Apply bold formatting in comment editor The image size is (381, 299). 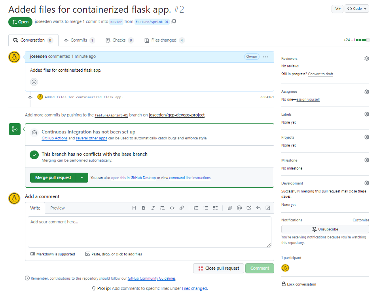pyautogui.click(x=143, y=208)
